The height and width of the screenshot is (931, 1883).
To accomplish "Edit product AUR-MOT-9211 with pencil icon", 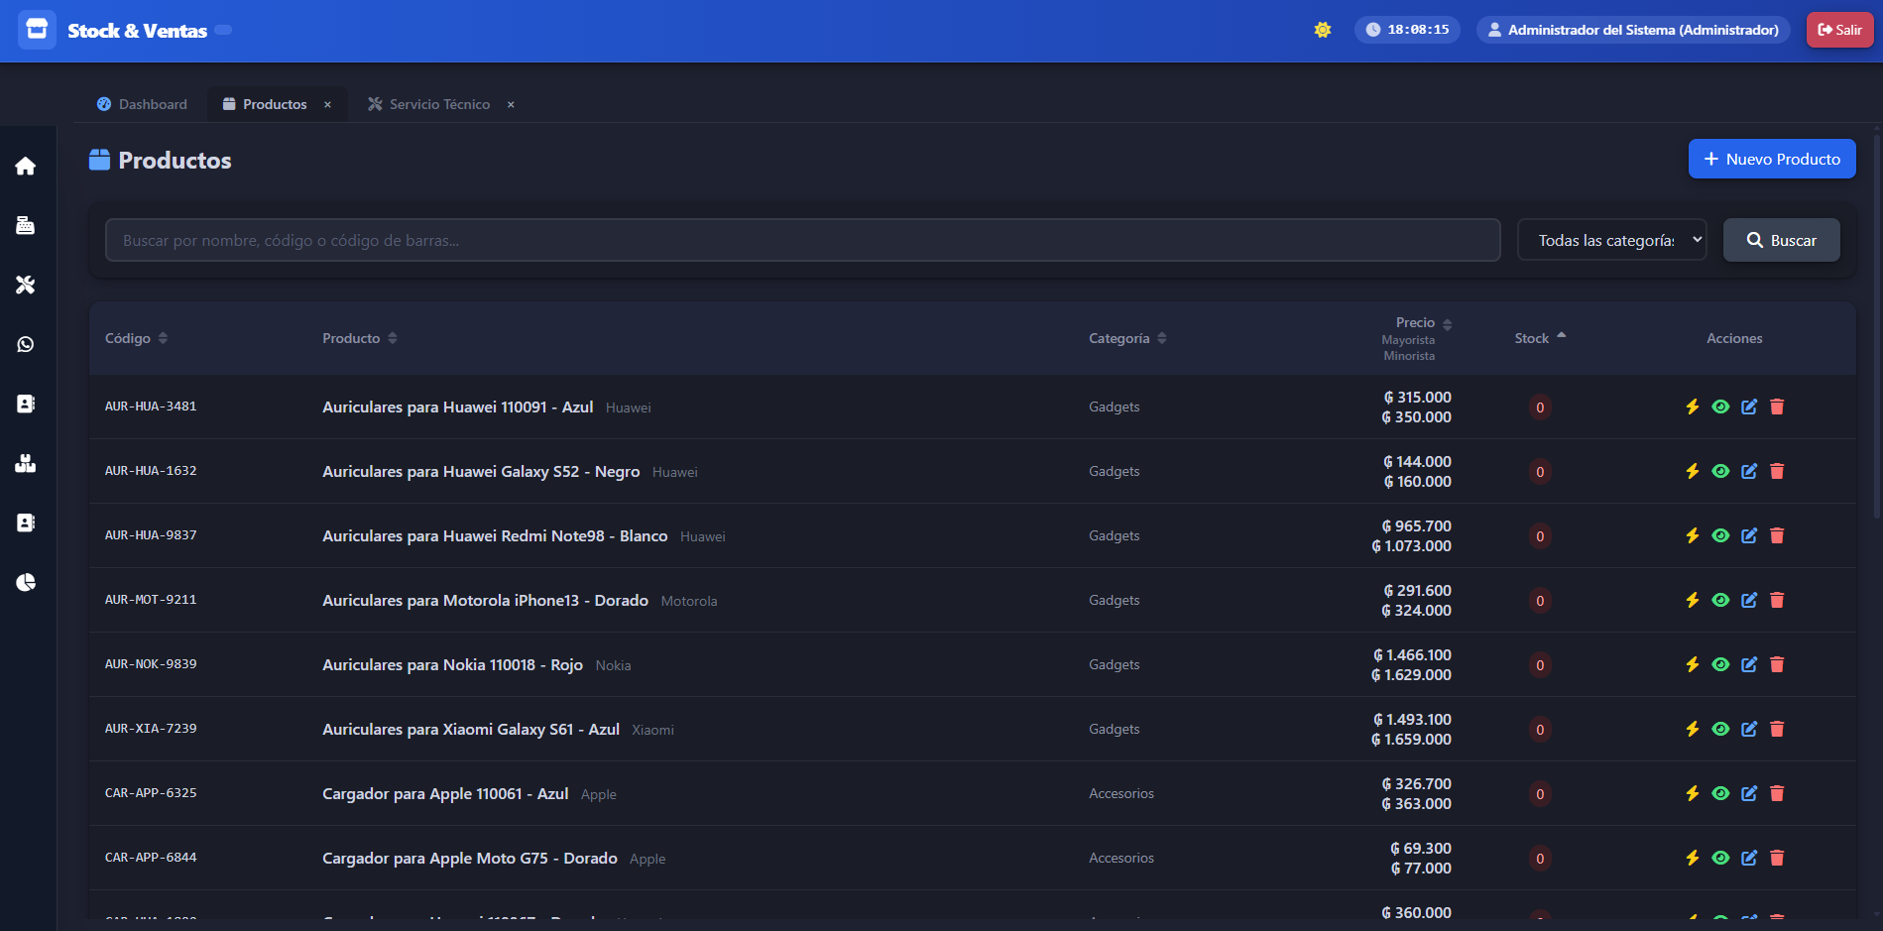I will (x=1749, y=600).
